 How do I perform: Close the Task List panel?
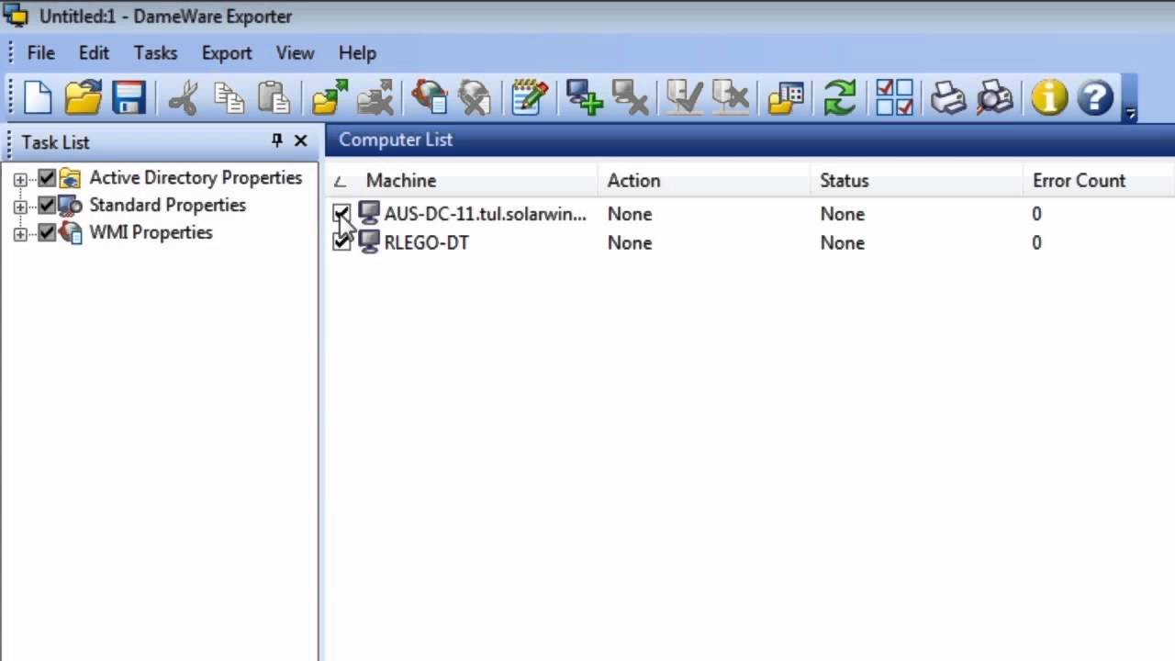point(300,140)
